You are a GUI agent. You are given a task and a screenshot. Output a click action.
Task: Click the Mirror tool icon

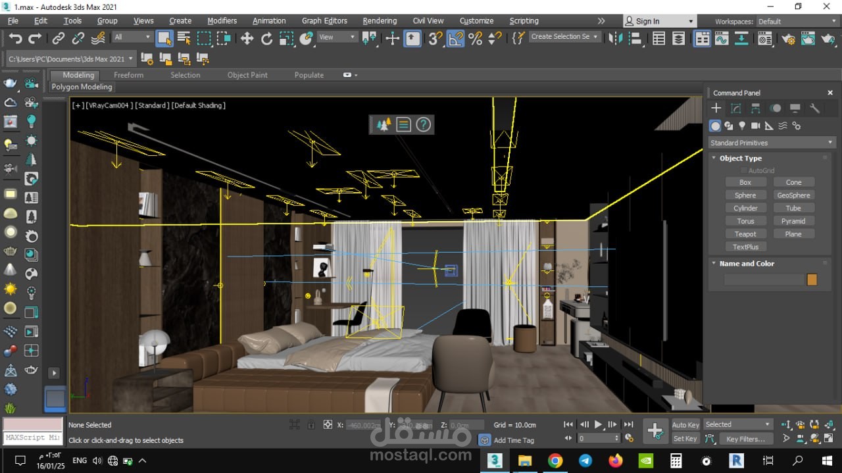point(616,38)
